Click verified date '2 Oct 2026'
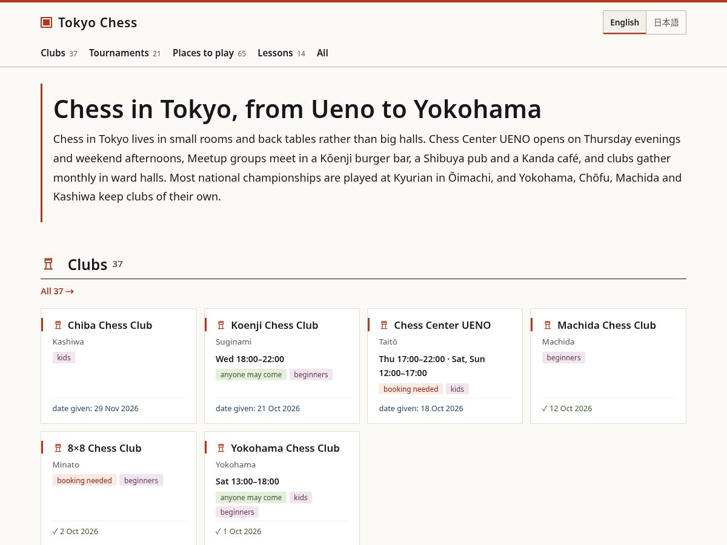727x545 pixels. point(75,532)
